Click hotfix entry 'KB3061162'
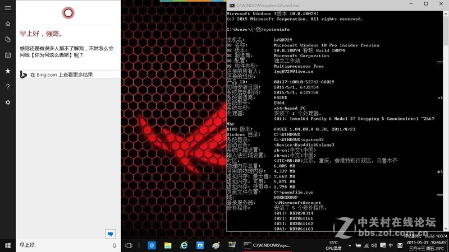The image size is (449, 252). point(301,223)
